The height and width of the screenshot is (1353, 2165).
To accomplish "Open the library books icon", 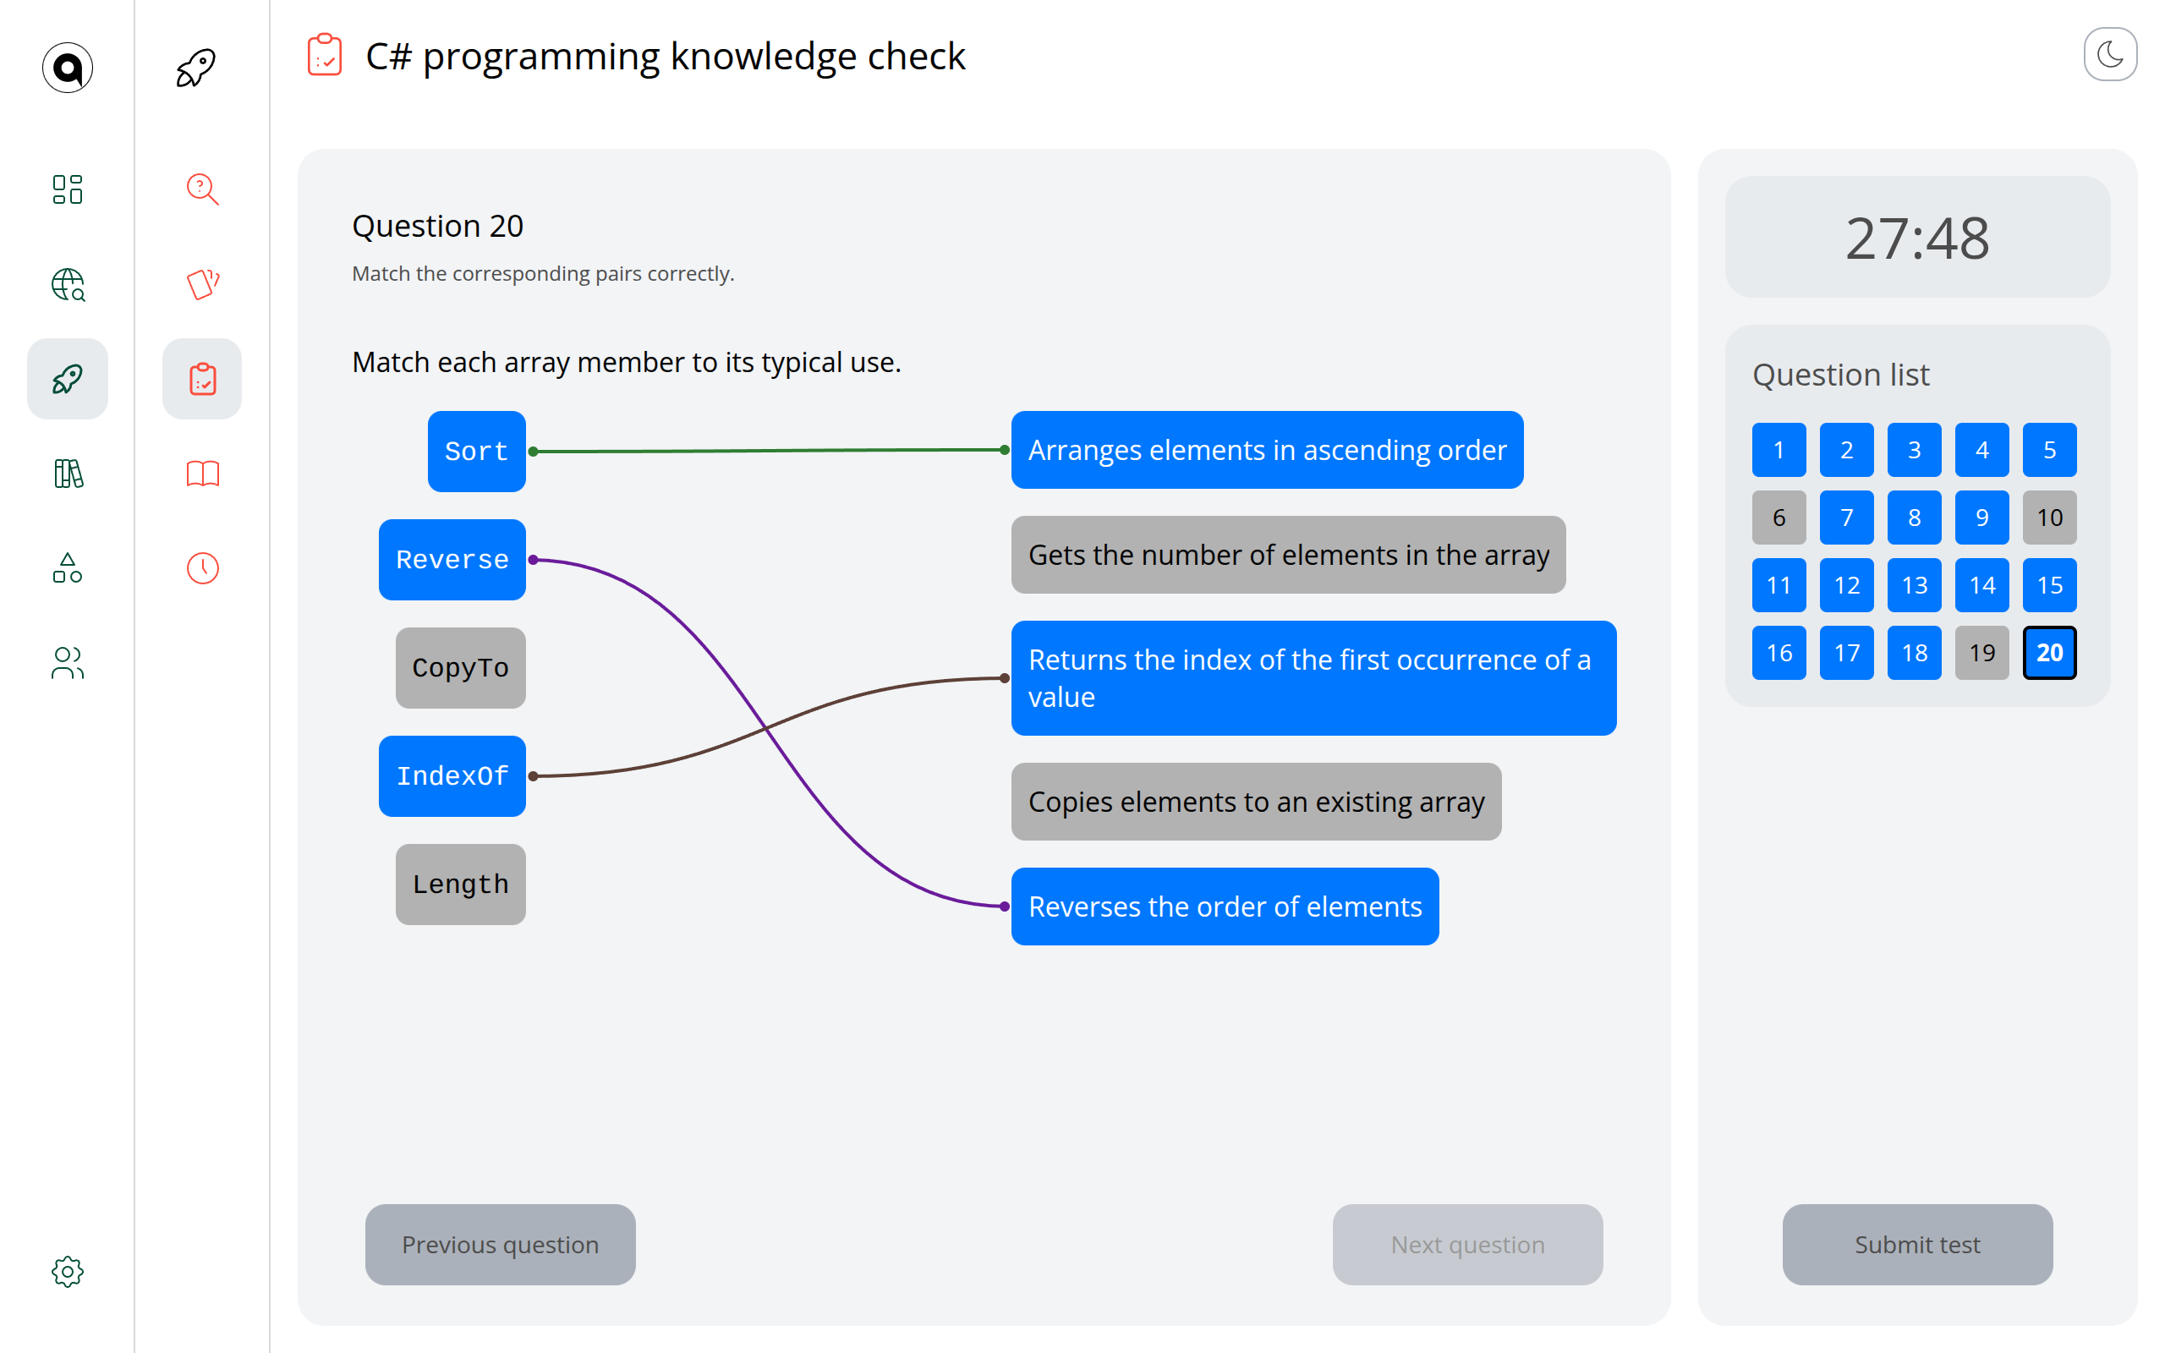I will coord(67,474).
